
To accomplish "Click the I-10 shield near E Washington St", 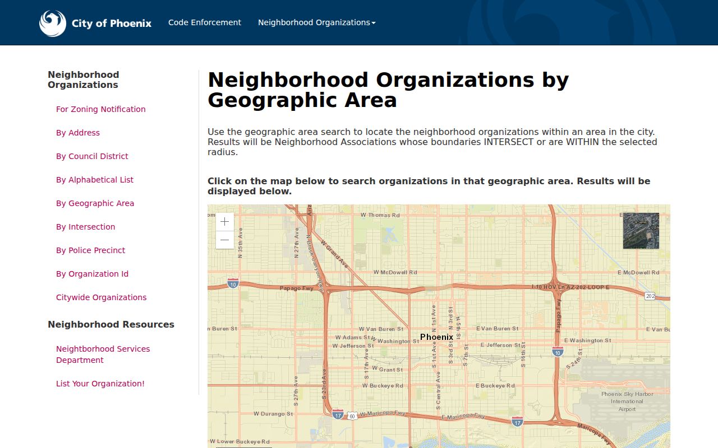I will coord(558,351).
